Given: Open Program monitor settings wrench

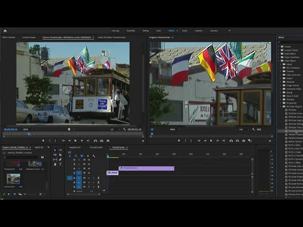Looking at the screenshot, I should (x=252, y=129).
